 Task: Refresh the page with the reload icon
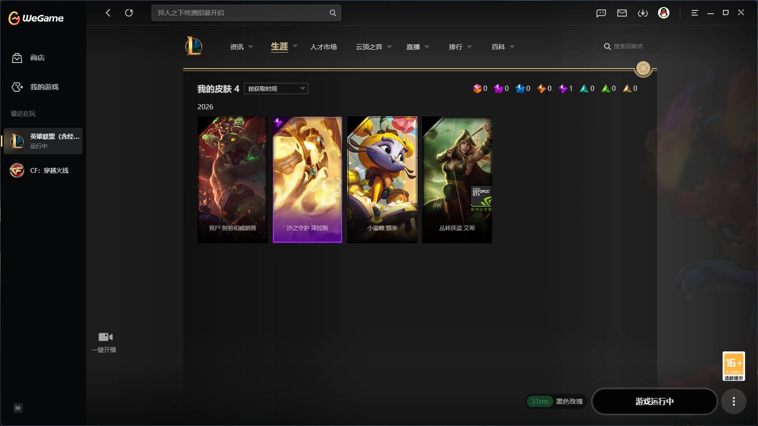pos(129,13)
